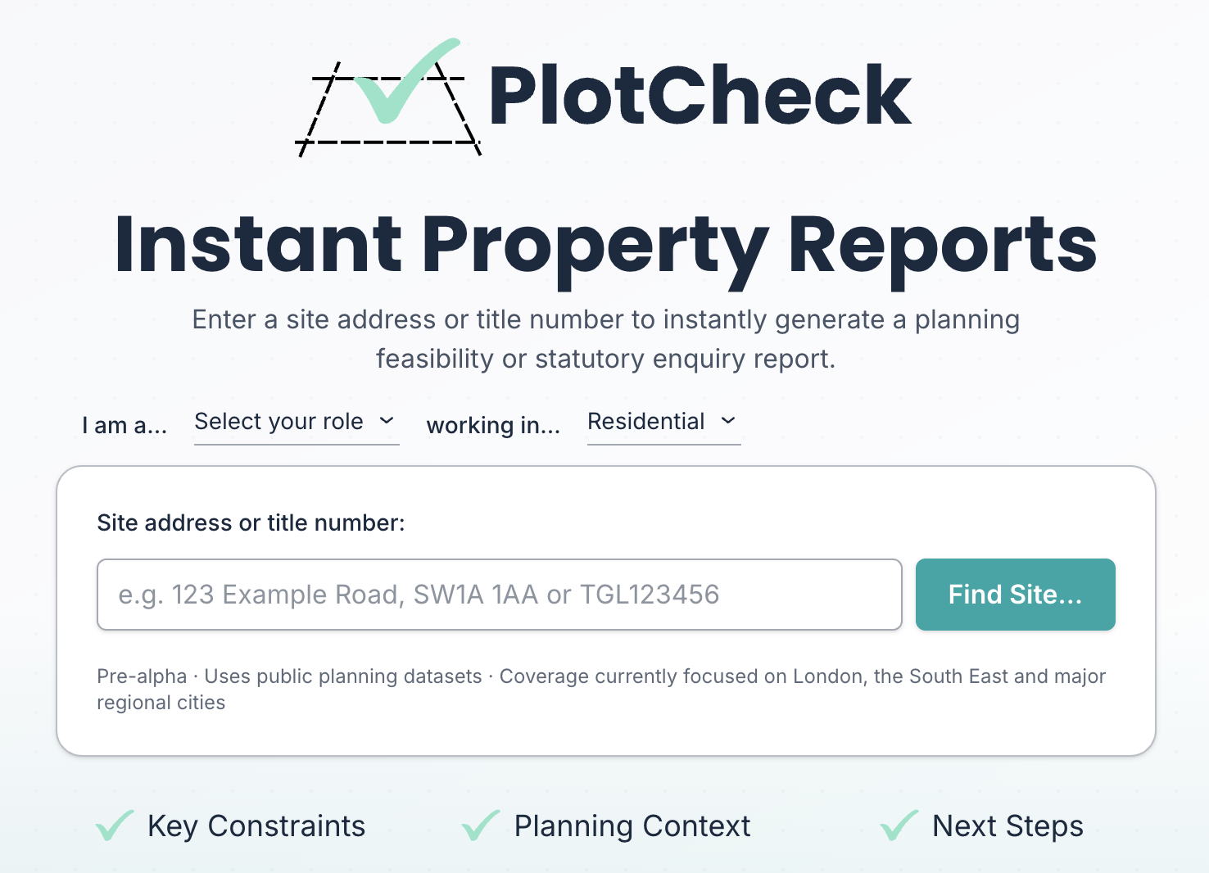
Task: Click the green checkmark beside Key Constraints
Action: pos(115,825)
